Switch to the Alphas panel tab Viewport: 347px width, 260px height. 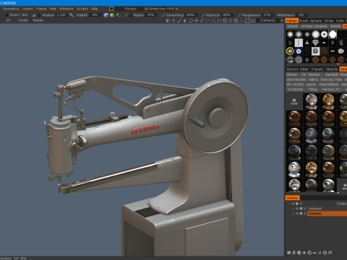tap(292, 21)
